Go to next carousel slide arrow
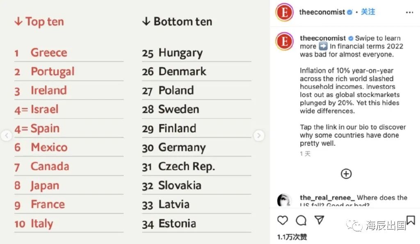The image size is (420, 244). click(x=259, y=135)
